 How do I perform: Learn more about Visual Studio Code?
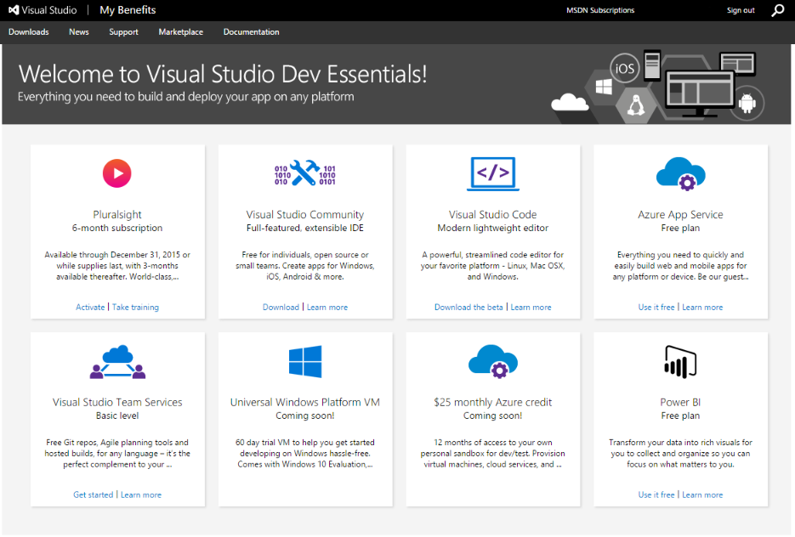[531, 307]
